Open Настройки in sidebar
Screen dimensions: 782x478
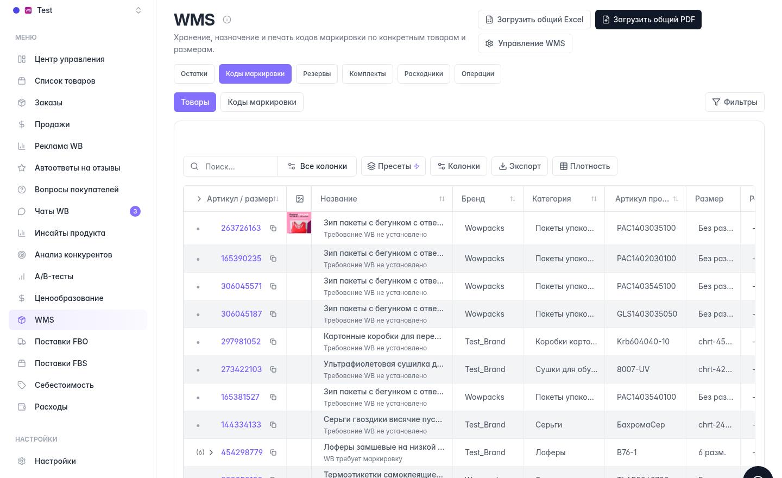tap(78, 461)
